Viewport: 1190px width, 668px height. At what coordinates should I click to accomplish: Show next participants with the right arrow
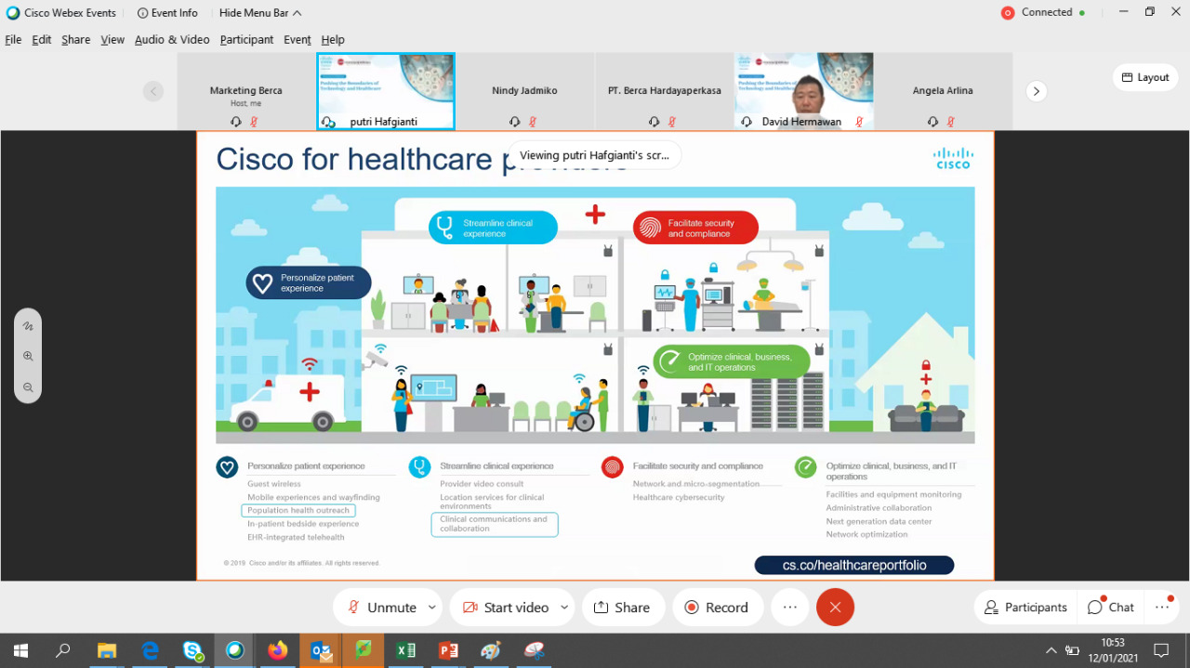point(1037,91)
